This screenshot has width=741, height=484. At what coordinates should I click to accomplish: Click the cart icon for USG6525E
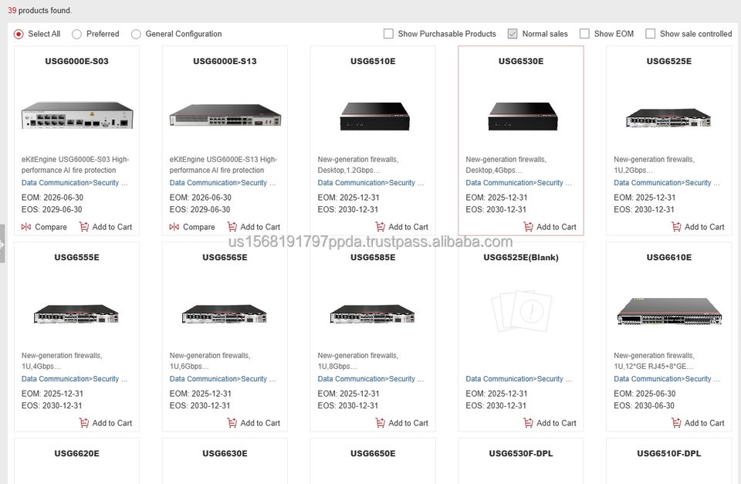(676, 227)
